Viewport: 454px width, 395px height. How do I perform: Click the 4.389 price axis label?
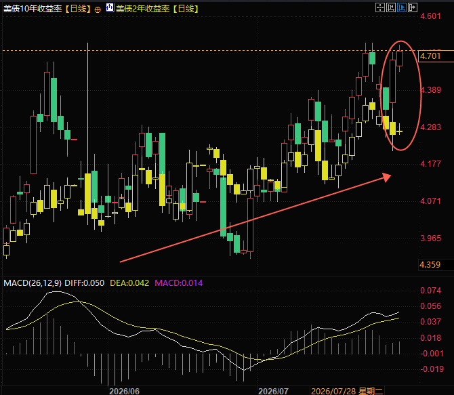point(430,89)
